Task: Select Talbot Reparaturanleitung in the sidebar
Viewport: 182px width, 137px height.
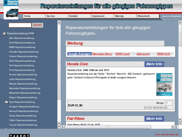Action: 23,120
